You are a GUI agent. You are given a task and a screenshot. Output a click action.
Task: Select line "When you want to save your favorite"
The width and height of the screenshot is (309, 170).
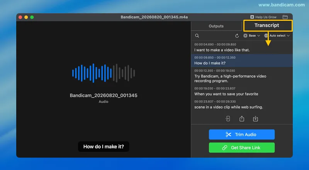pos(226,94)
